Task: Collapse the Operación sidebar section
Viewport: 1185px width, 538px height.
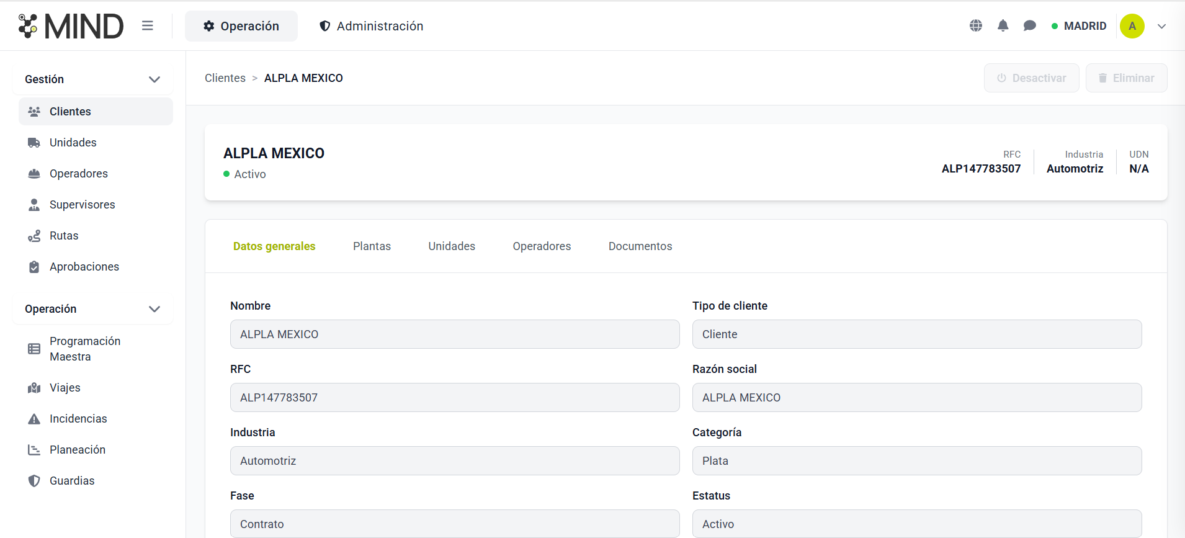Action: [92, 309]
